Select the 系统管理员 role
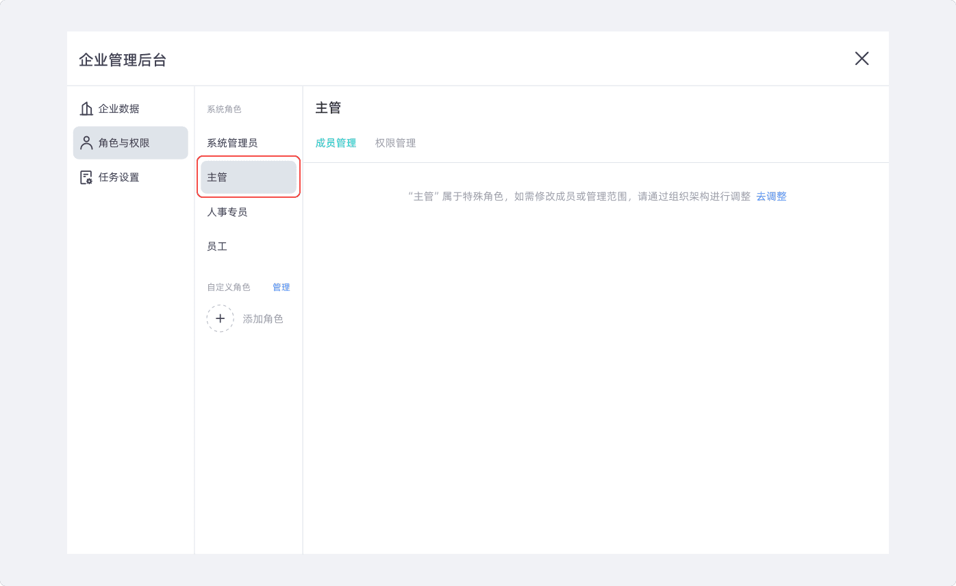Image resolution: width=956 pixels, height=586 pixels. point(232,143)
